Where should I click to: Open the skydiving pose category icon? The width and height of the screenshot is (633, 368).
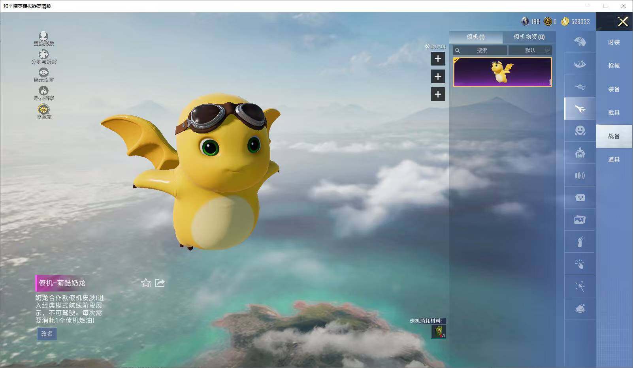click(x=580, y=64)
